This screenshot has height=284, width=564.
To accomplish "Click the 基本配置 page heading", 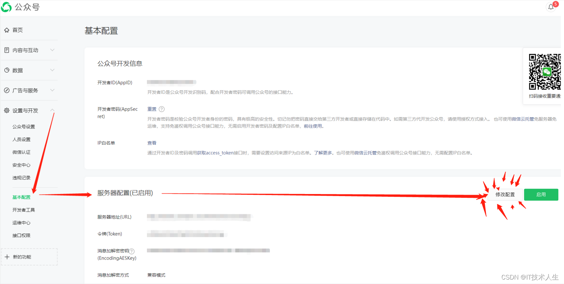I will 101,31.
